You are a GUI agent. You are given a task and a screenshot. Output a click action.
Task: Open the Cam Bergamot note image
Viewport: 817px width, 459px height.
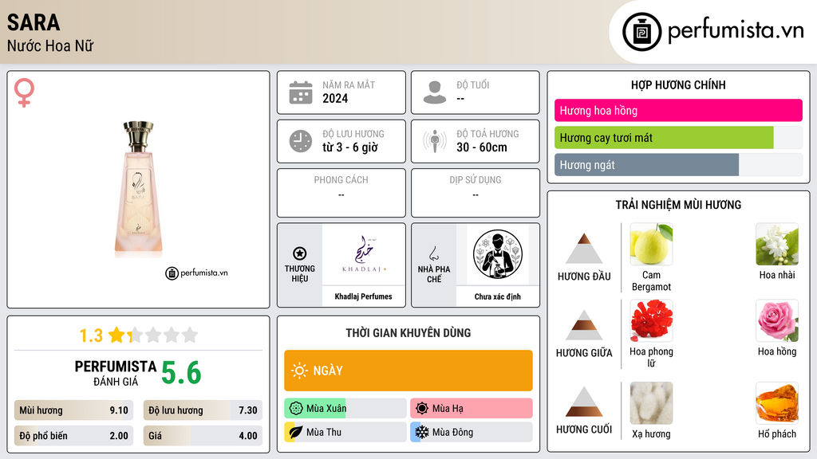point(651,245)
